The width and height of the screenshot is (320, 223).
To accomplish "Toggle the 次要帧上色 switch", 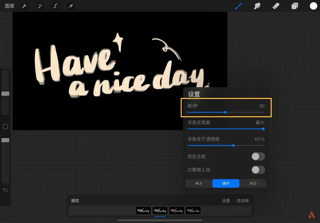I will coord(258,170).
